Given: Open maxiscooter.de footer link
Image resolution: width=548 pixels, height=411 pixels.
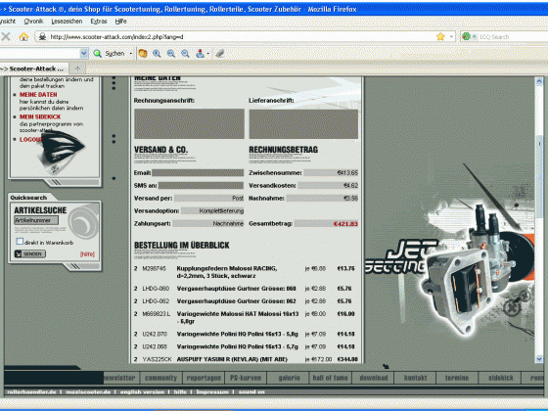Looking at the screenshot, I should (88, 392).
